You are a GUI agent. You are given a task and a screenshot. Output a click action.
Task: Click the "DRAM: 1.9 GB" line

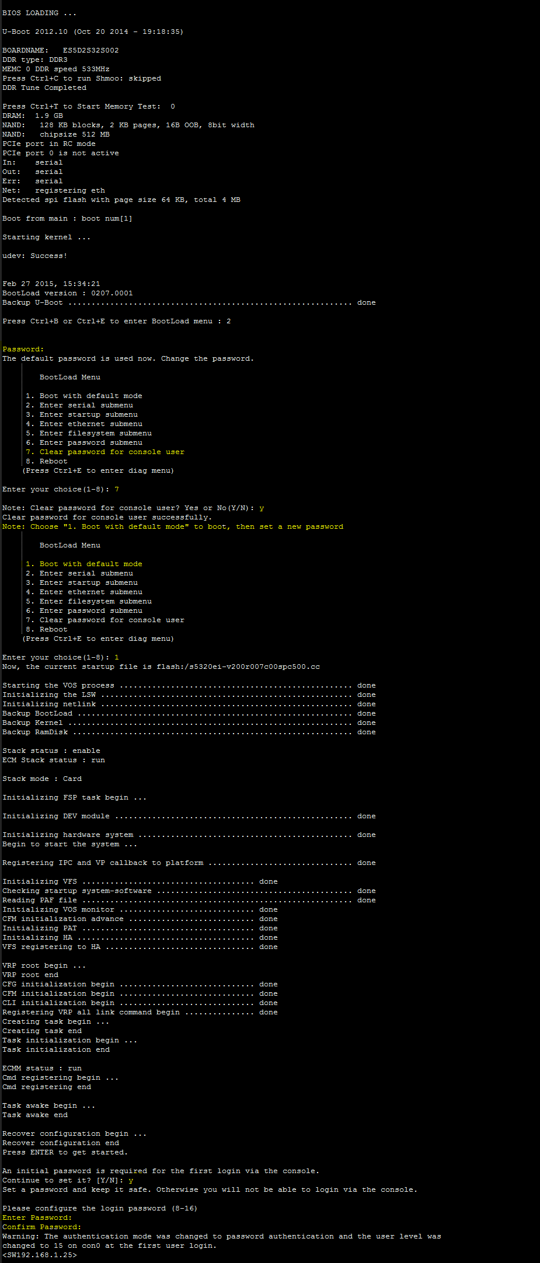click(x=33, y=116)
